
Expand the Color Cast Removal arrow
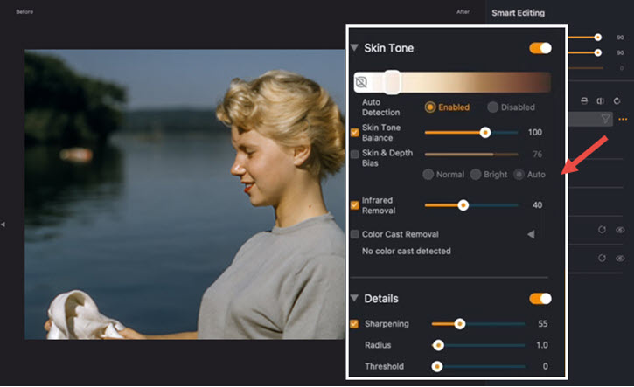(x=531, y=234)
